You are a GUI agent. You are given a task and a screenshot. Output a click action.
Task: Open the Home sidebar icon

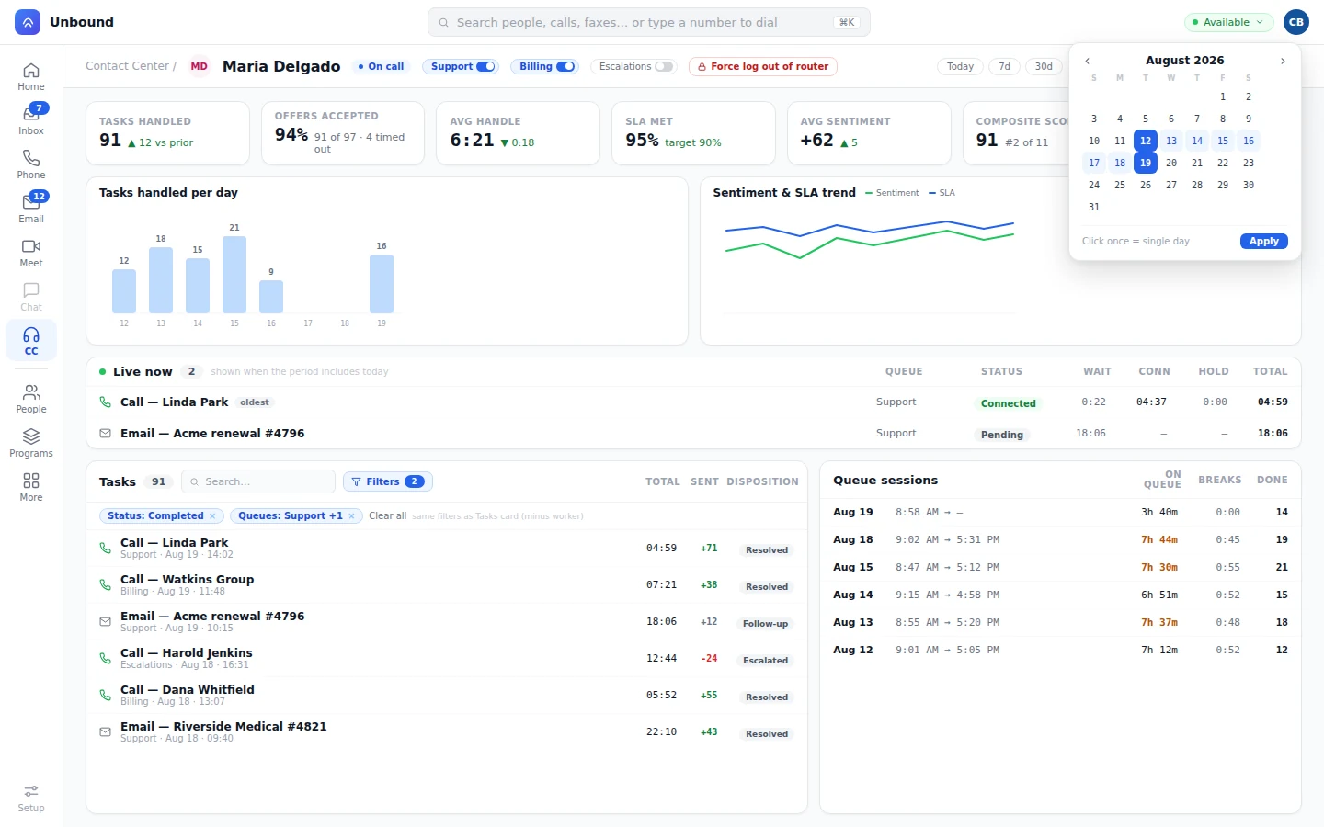point(31,76)
